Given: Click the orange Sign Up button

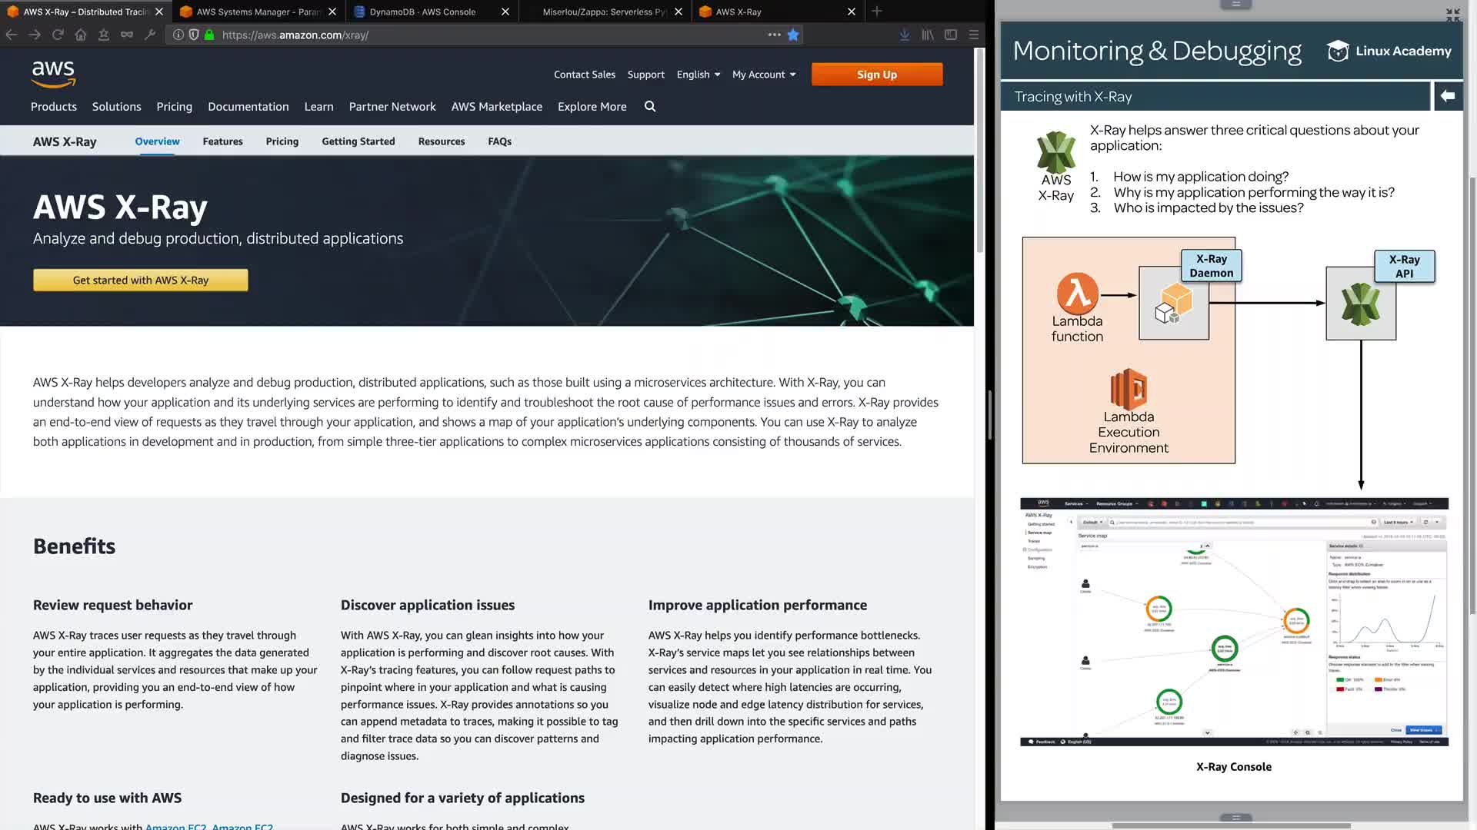Looking at the screenshot, I should click(x=877, y=75).
